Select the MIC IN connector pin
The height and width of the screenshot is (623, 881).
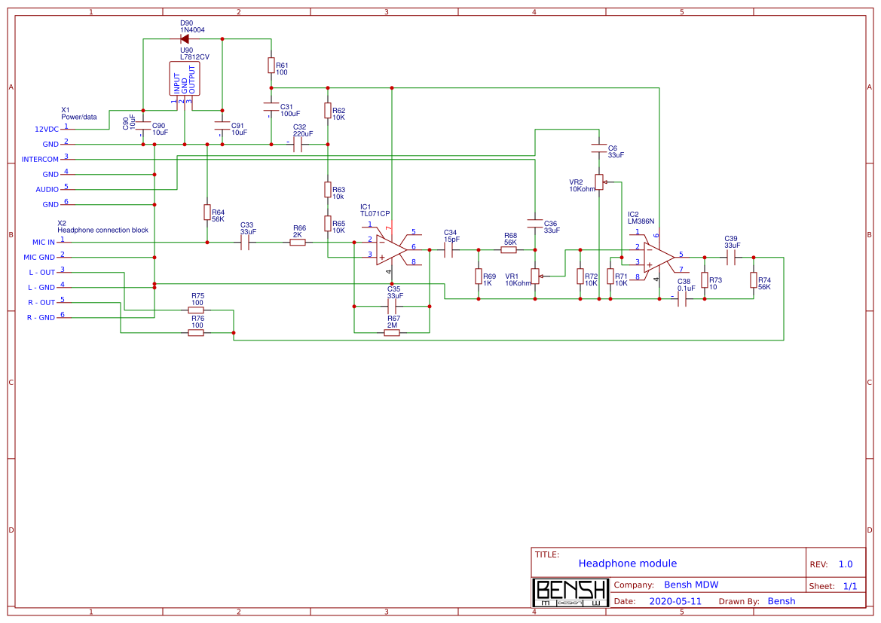pos(63,242)
